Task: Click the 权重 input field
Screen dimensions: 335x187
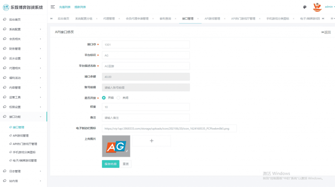Action: click(x=146, y=107)
